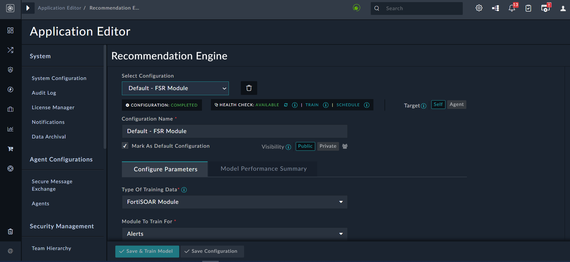570x262 pixels.
Task: Open the Module To Train For dropdown
Action: pyautogui.click(x=235, y=234)
